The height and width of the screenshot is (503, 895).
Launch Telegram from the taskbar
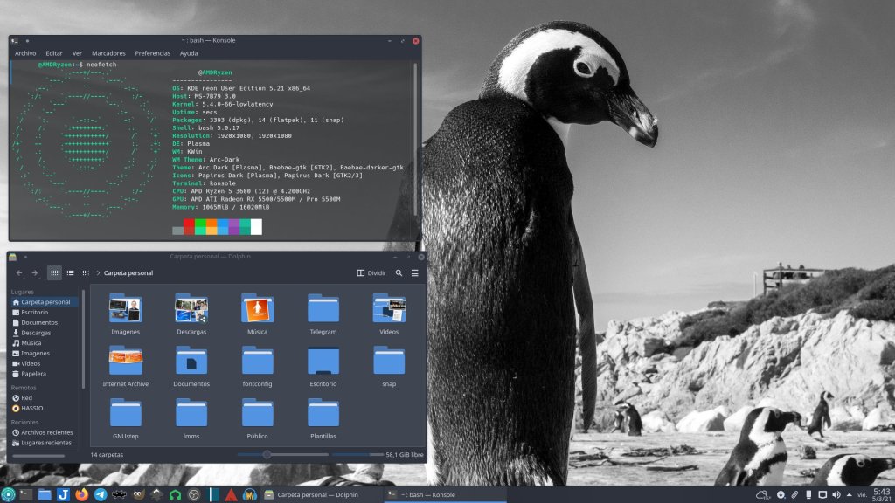click(x=101, y=494)
